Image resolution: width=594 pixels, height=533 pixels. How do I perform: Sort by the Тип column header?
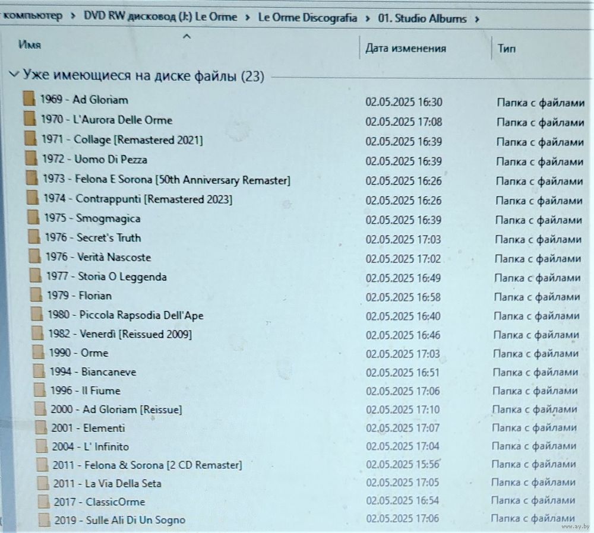(x=507, y=49)
